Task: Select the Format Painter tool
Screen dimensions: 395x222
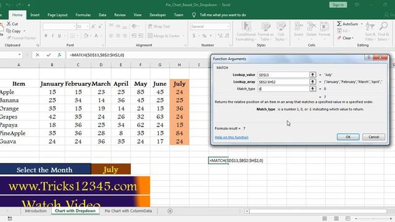Action: click(x=22, y=38)
